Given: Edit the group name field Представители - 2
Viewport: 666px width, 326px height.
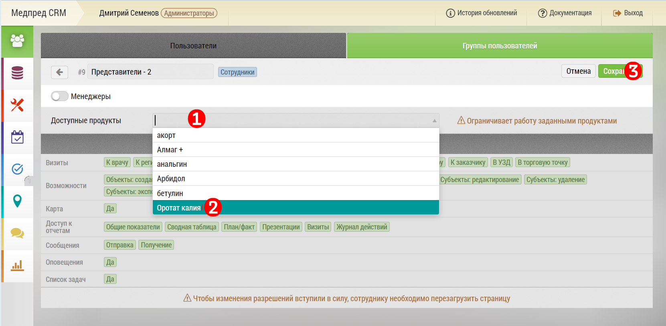Looking at the screenshot, I should point(150,72).
